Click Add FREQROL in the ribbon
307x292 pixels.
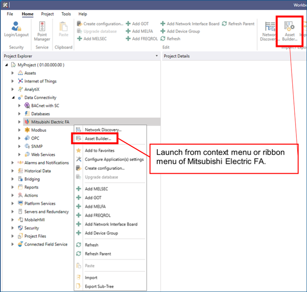pyautogui.click(x=142, y=39)
